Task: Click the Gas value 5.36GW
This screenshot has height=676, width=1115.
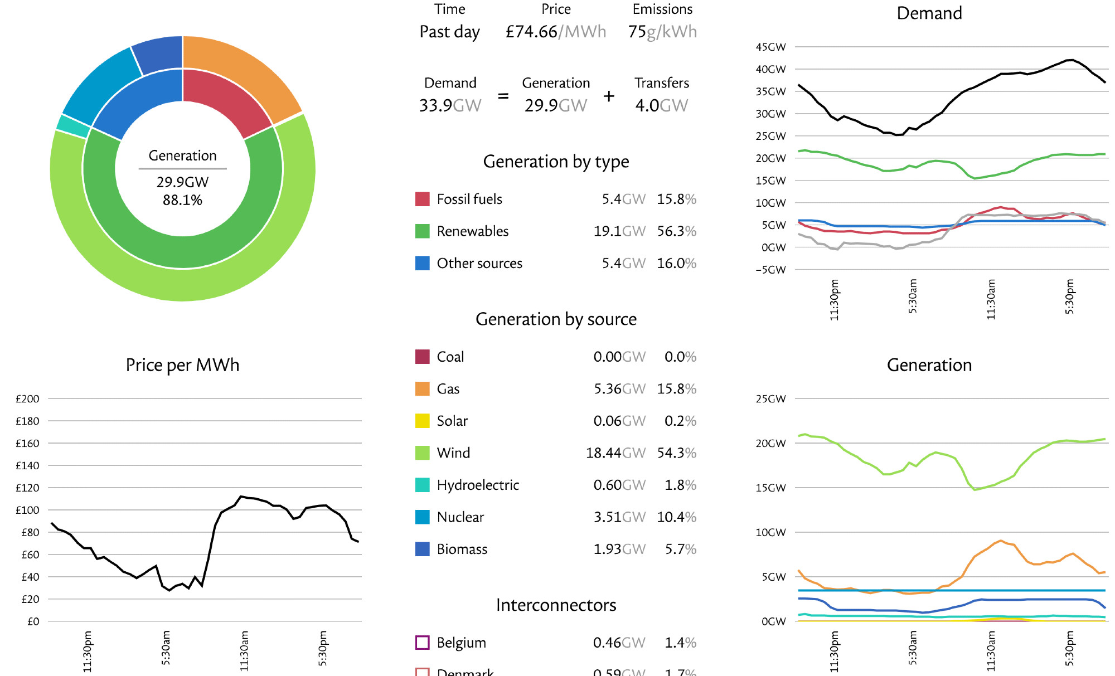Action: [x=619, y=389]
